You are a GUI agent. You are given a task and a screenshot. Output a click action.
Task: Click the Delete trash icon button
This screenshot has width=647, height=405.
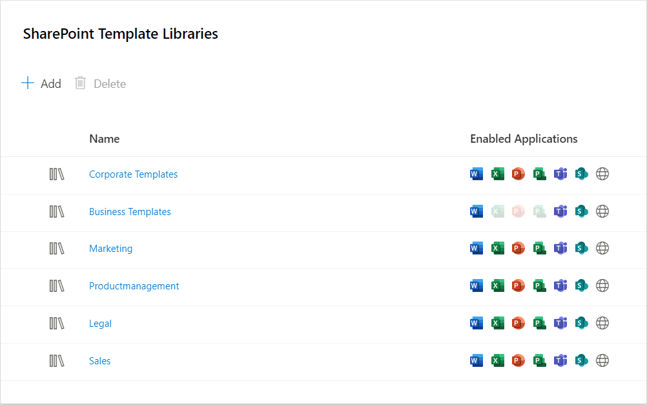click(x=100, y=83)
